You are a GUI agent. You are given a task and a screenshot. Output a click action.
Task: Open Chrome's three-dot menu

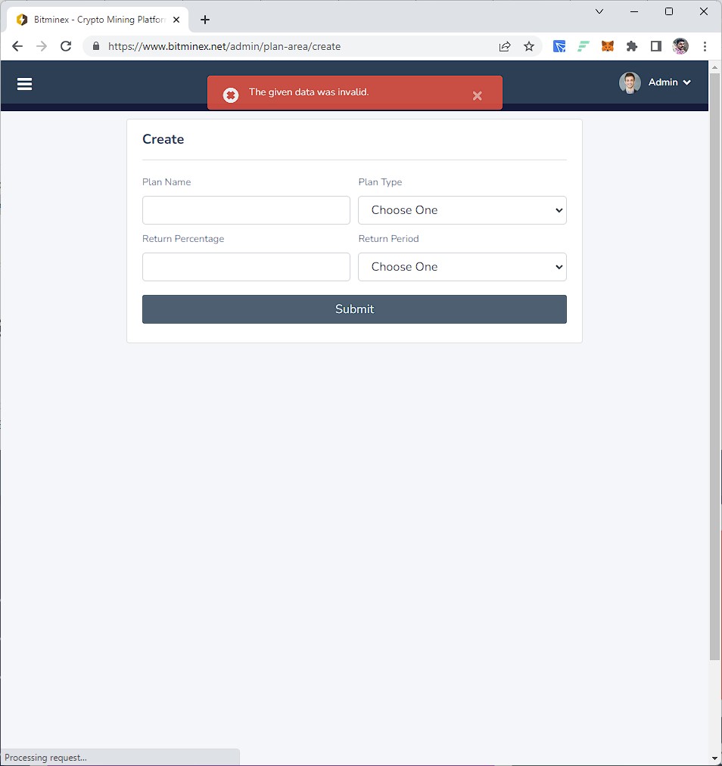coord(705,46)
